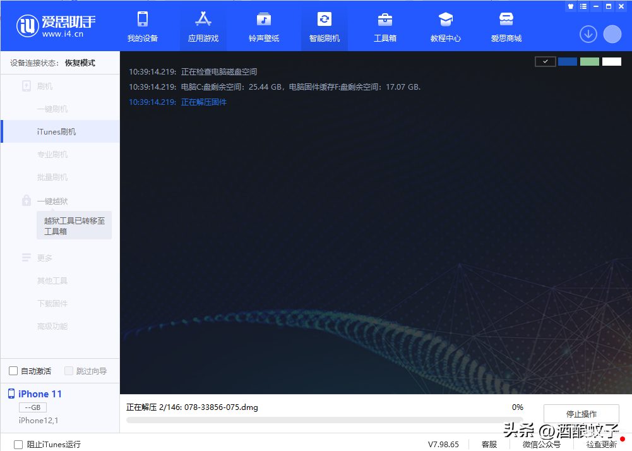The height and width of the screenshot is (451, 632).
Task: Open 工具箱 toolbox icon
Action: tap(385, 20)
